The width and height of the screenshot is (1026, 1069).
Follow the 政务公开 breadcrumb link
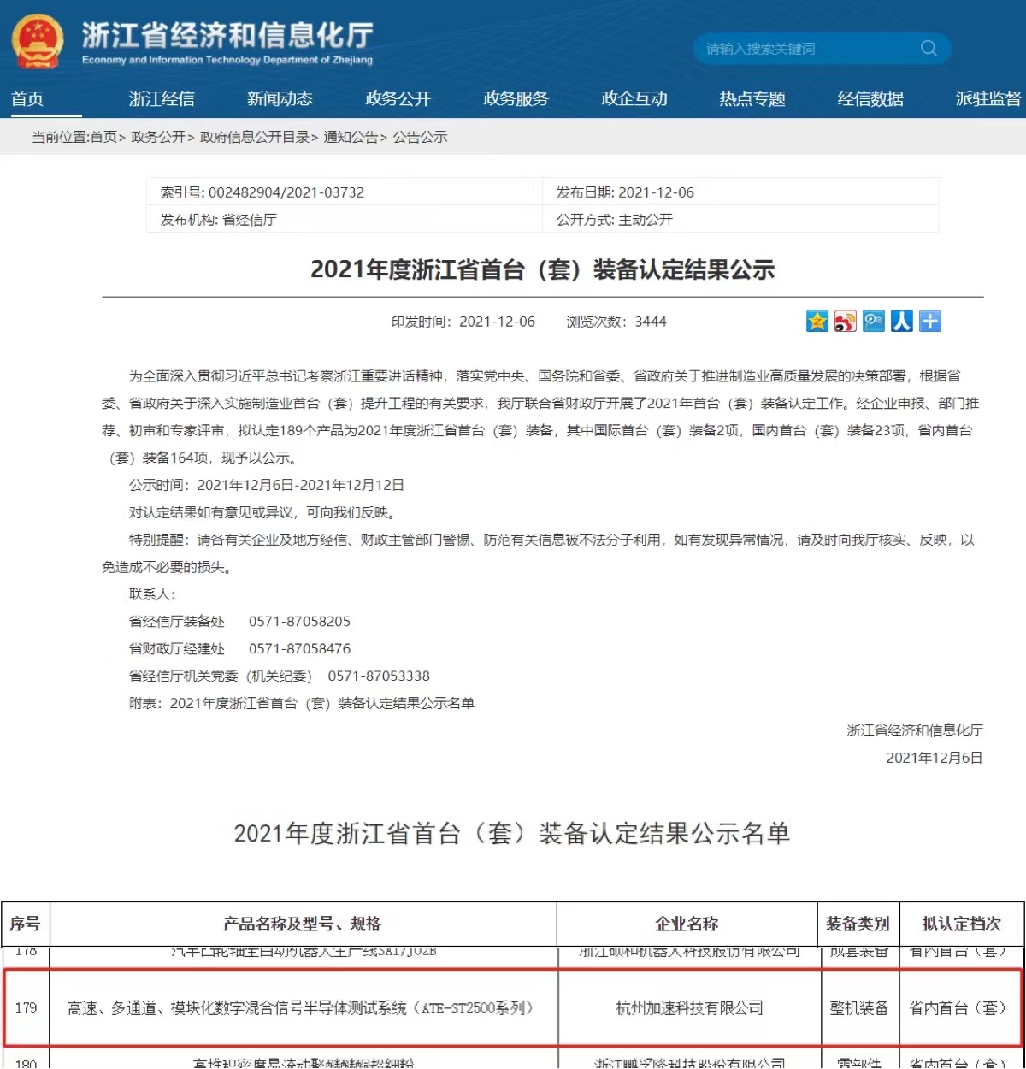[159, 137]
